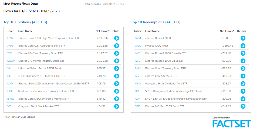Open details arrow for STIP row
The width and height of the screenshot is (253, 131).
(243, 106)
